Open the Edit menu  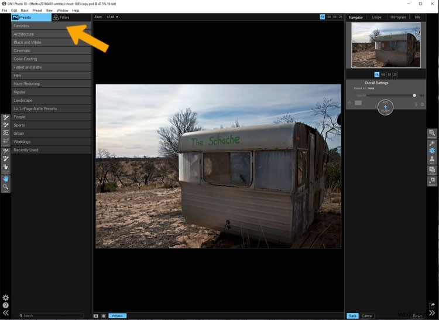pyautogui.click(x=14, y=11)
